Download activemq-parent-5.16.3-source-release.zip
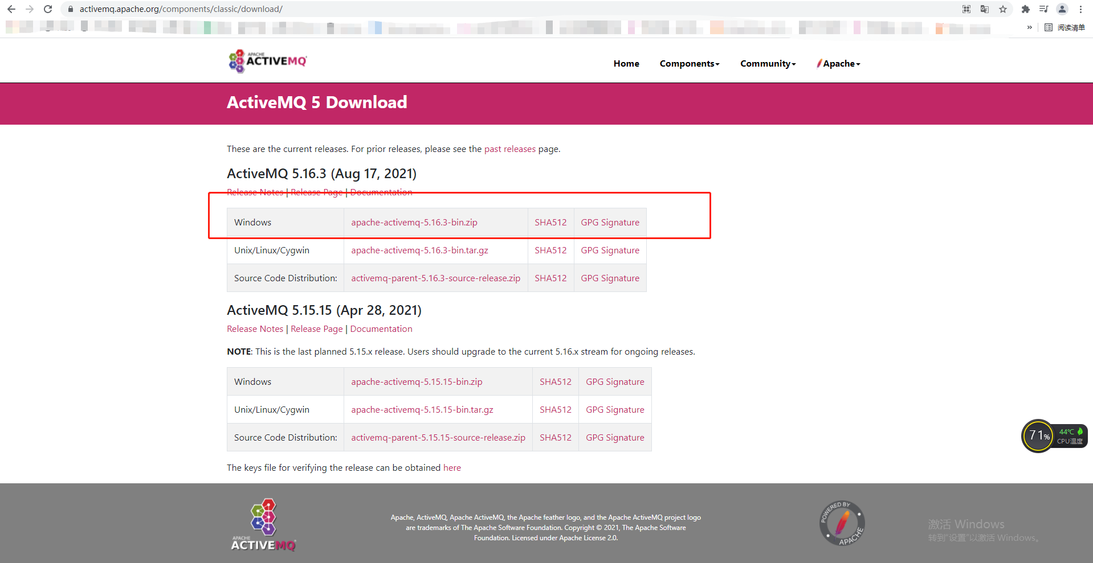This screenshot has width=1093, height=563. click(x=436, y=278)
